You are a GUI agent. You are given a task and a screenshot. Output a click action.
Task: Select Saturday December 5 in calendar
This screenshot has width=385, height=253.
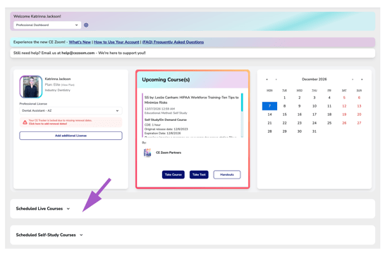pyautogui.click(x=344, y=98)
